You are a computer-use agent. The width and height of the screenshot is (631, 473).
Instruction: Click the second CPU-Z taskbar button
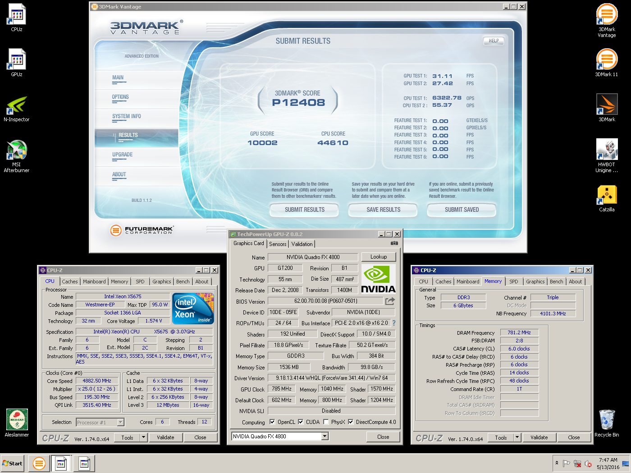point(84,463)
